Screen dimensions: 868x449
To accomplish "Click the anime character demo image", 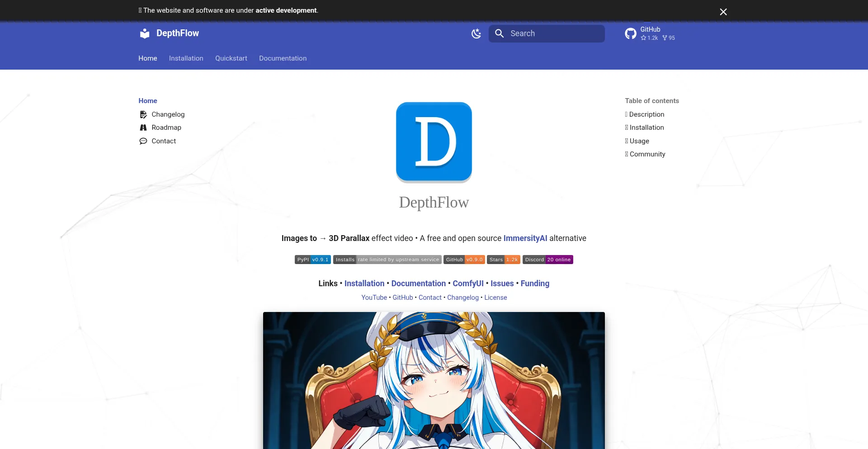I will (434, 380).
